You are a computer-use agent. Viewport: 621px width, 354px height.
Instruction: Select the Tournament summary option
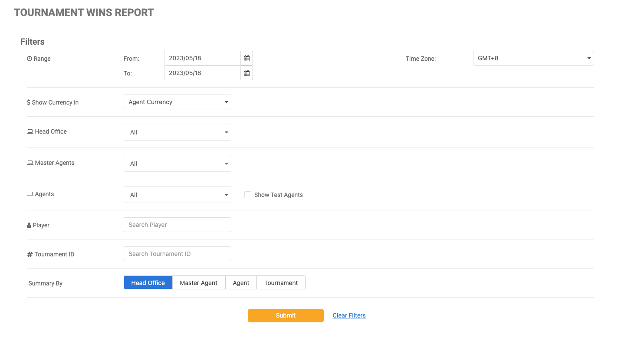point(281,283)
